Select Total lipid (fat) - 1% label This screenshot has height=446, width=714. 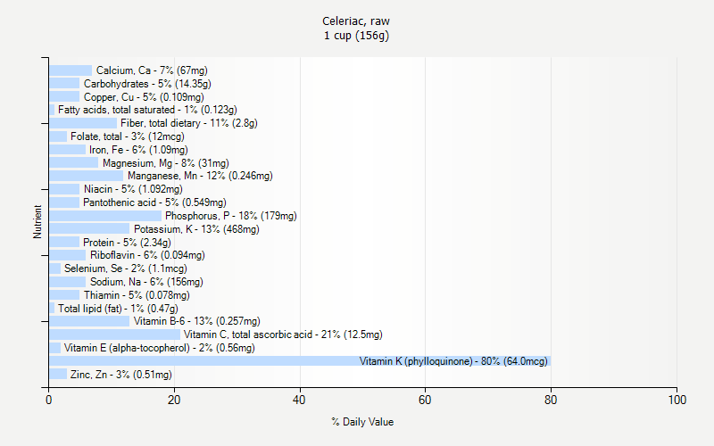coord(118,309)
